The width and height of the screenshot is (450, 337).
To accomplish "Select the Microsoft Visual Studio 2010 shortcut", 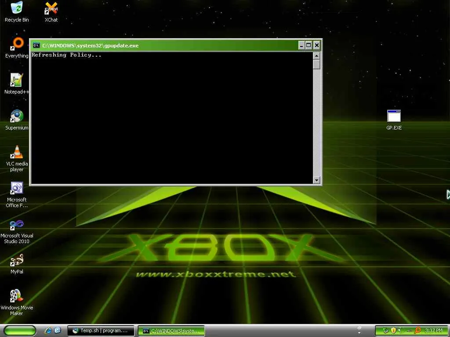I will tap(17, 231).
